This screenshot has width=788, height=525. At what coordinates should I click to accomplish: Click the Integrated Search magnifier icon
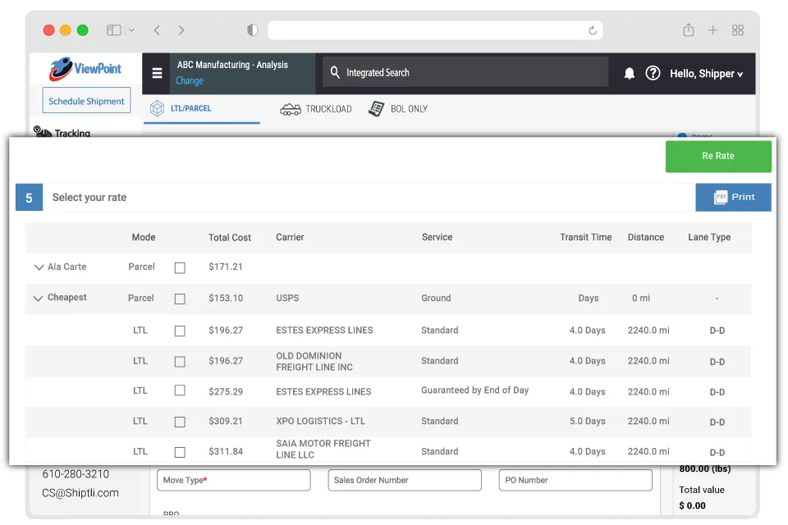tap(334, 73)
